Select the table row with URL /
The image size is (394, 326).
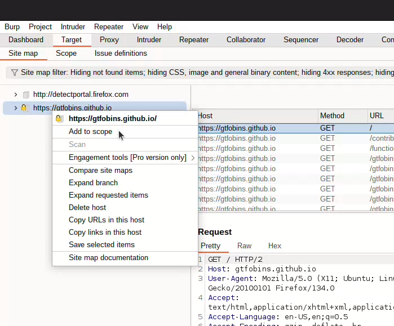pyautogui.click(x=296, y=128)
